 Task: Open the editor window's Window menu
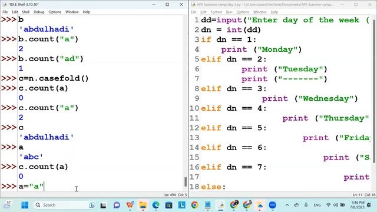[260, 12]
